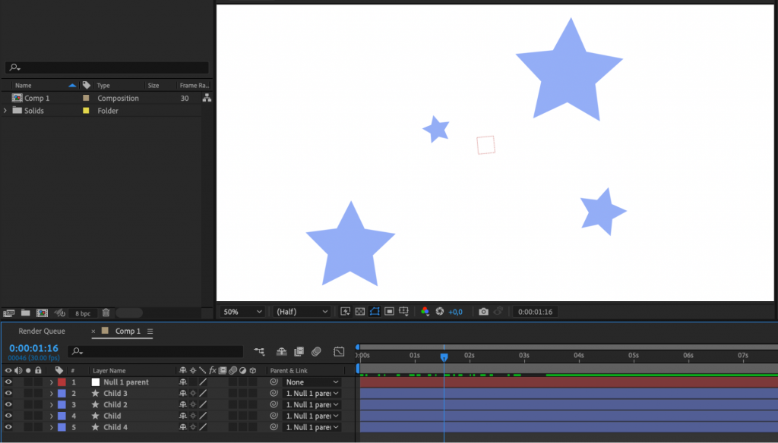Open the composition mini-flowchart

(x=259, y=351)
